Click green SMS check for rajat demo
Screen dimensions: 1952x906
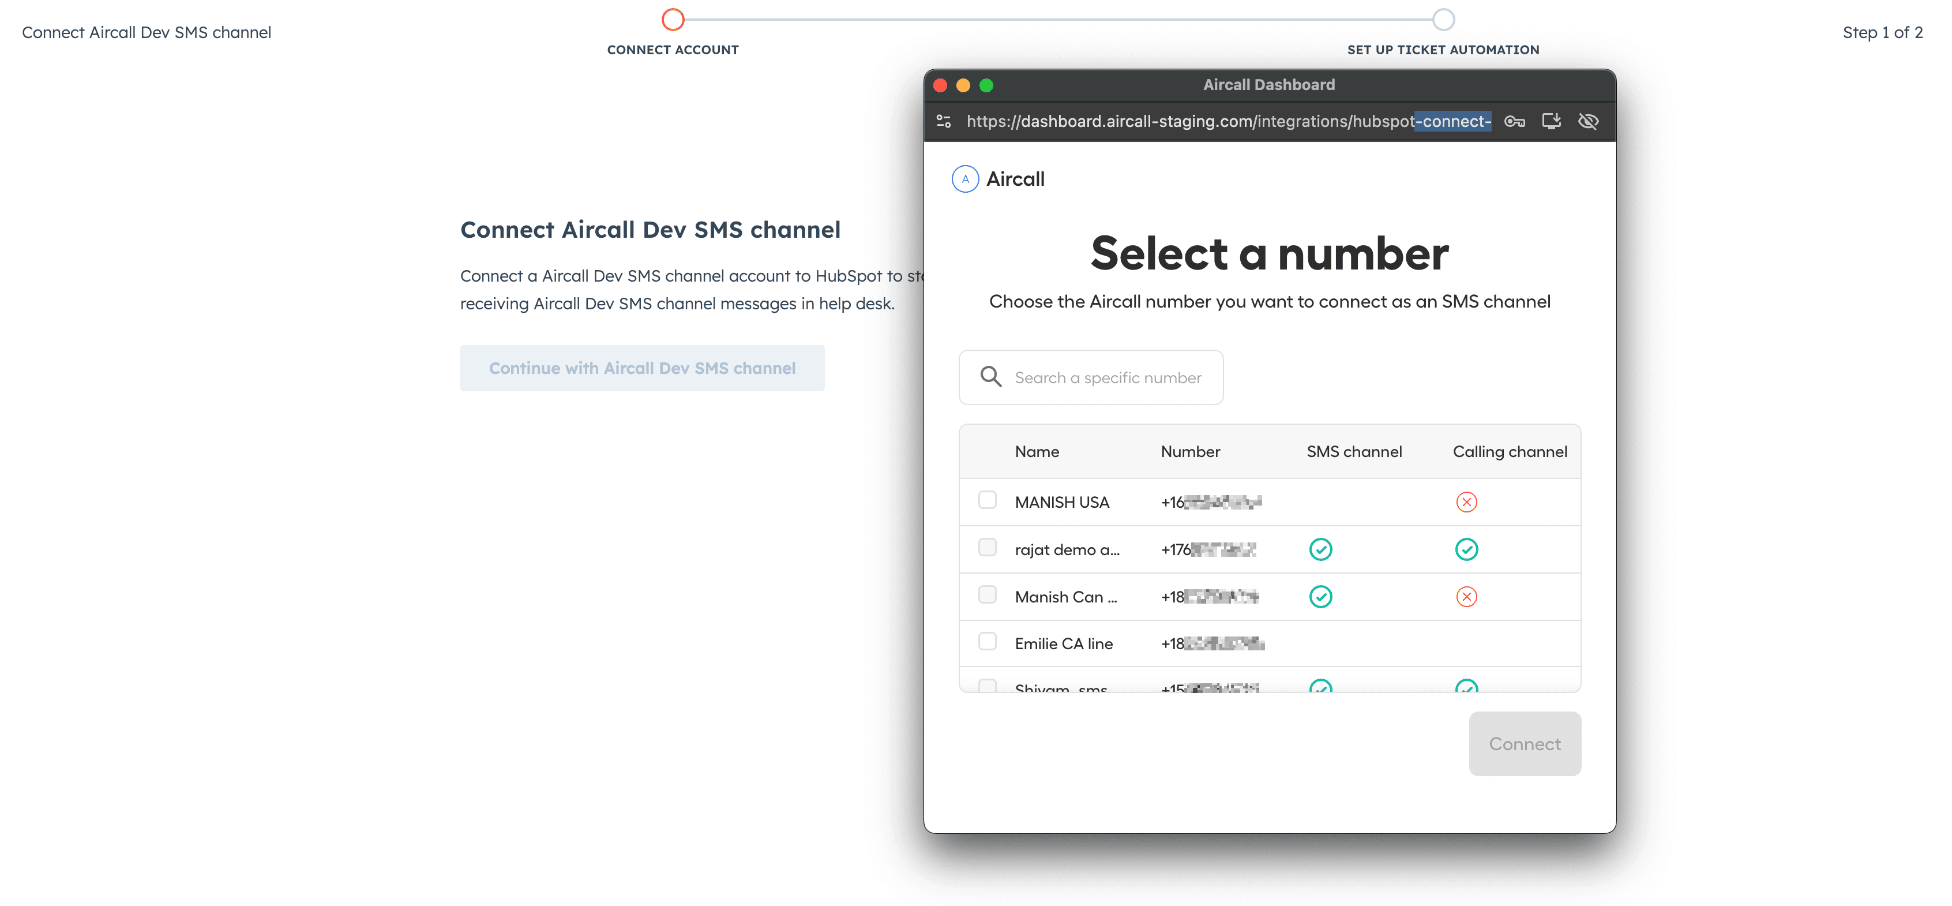coord(1320,549)
